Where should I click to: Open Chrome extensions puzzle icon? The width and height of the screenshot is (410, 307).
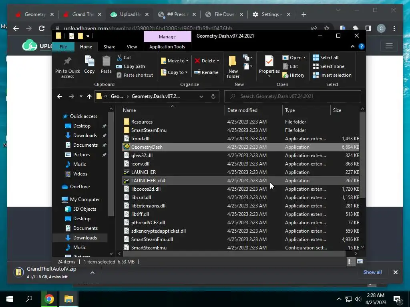pos(356,28)
